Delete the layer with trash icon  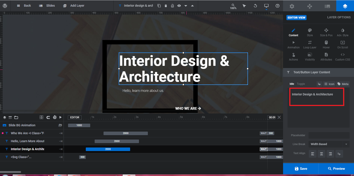[x=166, y=6]
